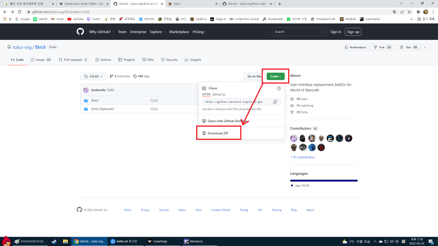Click the YouTube bookmark
Viewport: 438px width, 246px height.
pyautogui.click(x=76, y=19)
